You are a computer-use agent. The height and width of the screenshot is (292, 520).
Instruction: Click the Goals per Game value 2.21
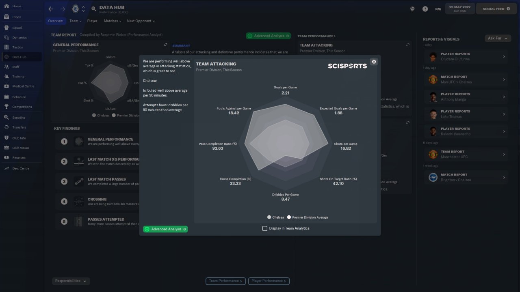coord(286,93)
